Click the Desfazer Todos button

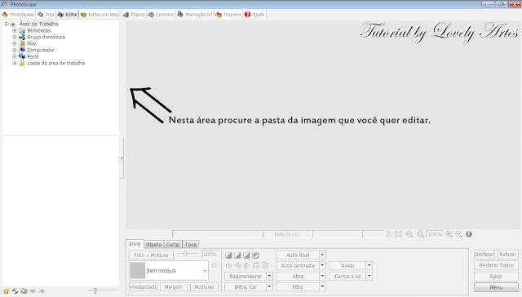tap(496, 265)
